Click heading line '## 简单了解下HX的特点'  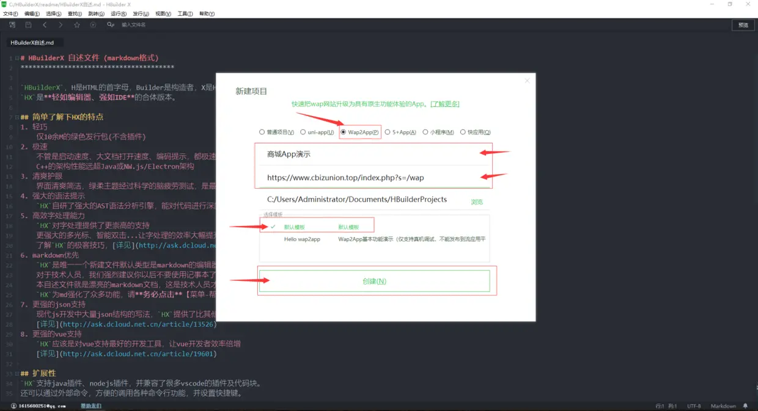[x=62, y=117]
